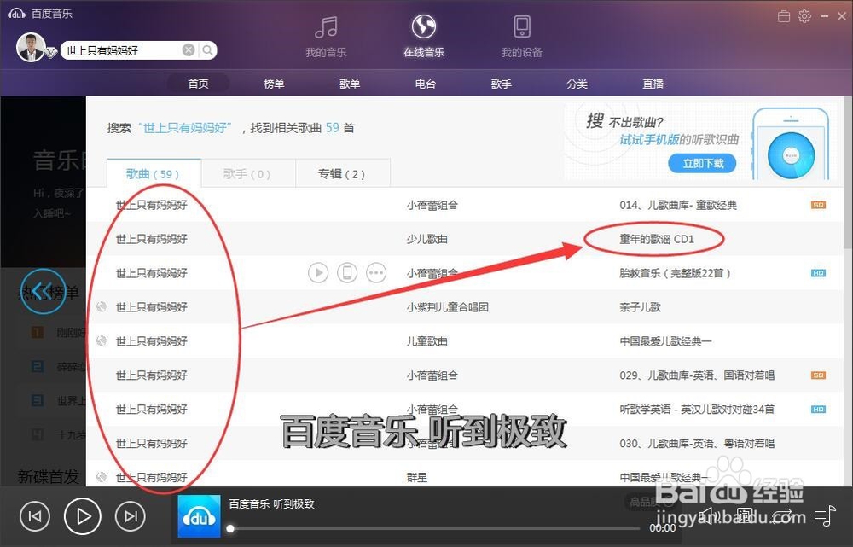Viewport: 853px width, 547px height.
Task: Open the 电台 nav tab
Action: click(425, 84)
